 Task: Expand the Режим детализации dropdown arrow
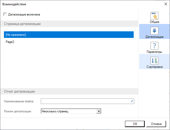(x=99, y=111)
